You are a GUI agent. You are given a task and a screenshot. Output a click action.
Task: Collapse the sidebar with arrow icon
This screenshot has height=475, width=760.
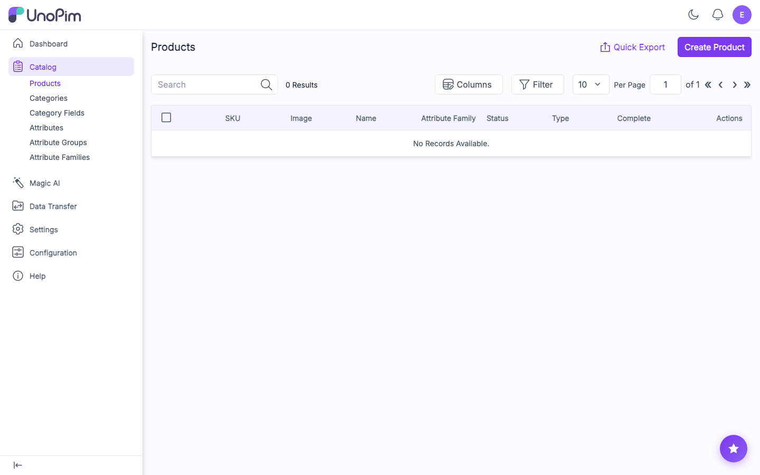[18, 465]
